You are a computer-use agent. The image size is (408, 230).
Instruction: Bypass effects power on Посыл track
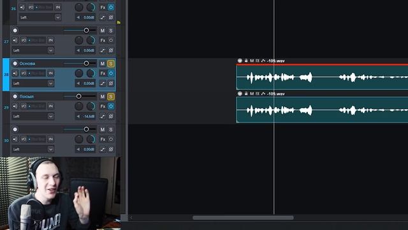(x=111, y=106)
